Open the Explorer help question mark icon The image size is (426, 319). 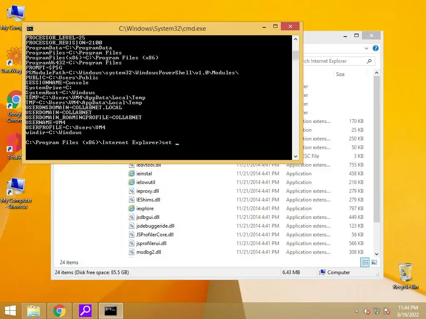(x=376, y=48)
